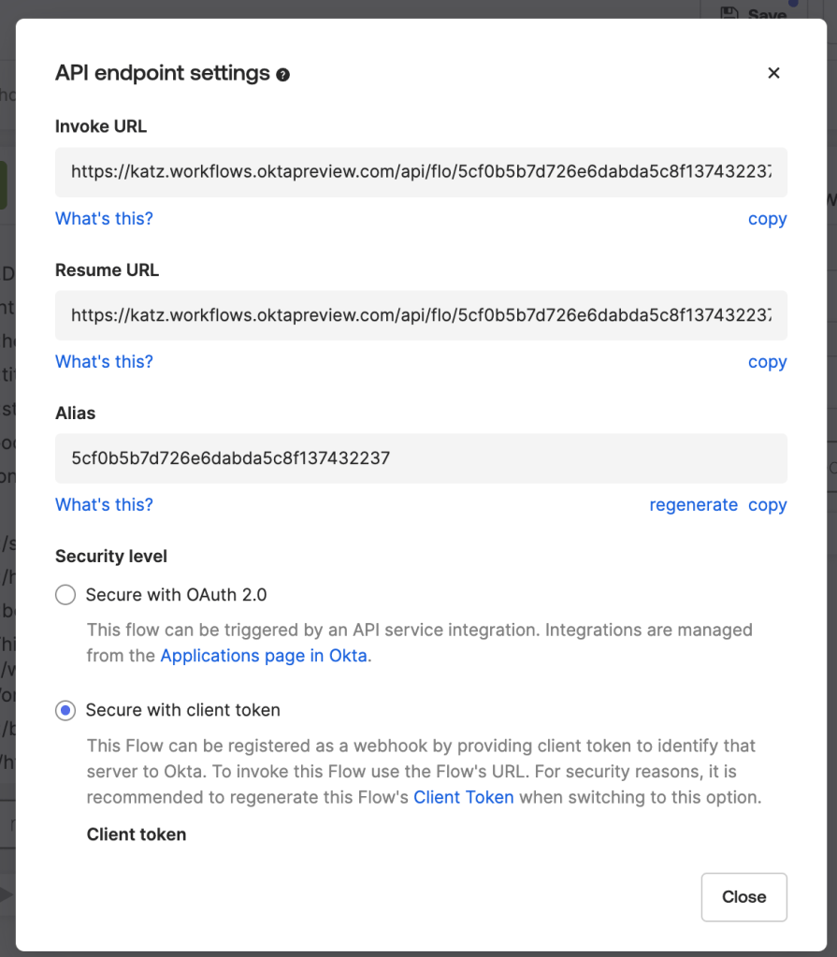Open What's this for Resume URL

click(104, 361)
